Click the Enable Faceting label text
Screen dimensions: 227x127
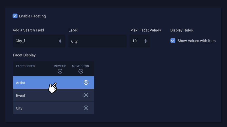32,16
